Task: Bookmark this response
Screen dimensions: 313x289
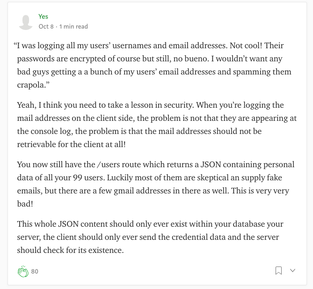Action: (x=278, y=271)
